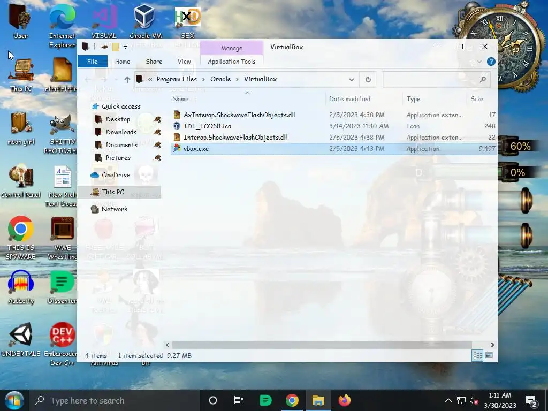Screen dimensions: 548x411
Task: Sort files by Type column
Action: 435,99
